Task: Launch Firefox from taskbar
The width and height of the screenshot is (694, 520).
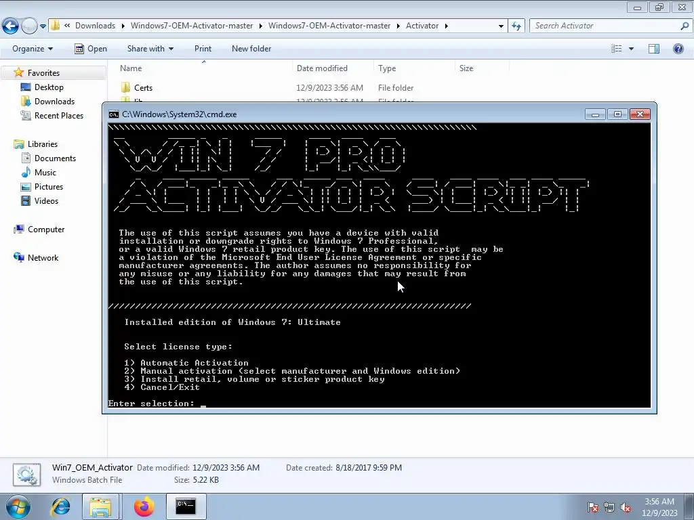Action: point(144,506)
